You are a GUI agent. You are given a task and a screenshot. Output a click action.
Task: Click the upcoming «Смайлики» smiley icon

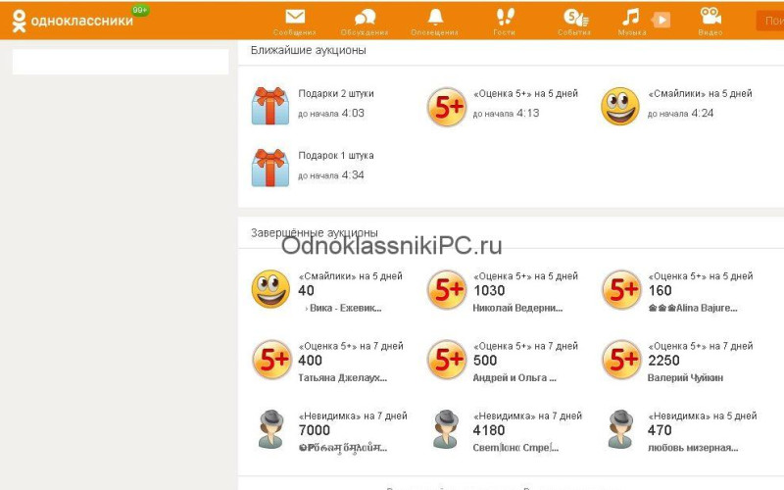[620, 106]
